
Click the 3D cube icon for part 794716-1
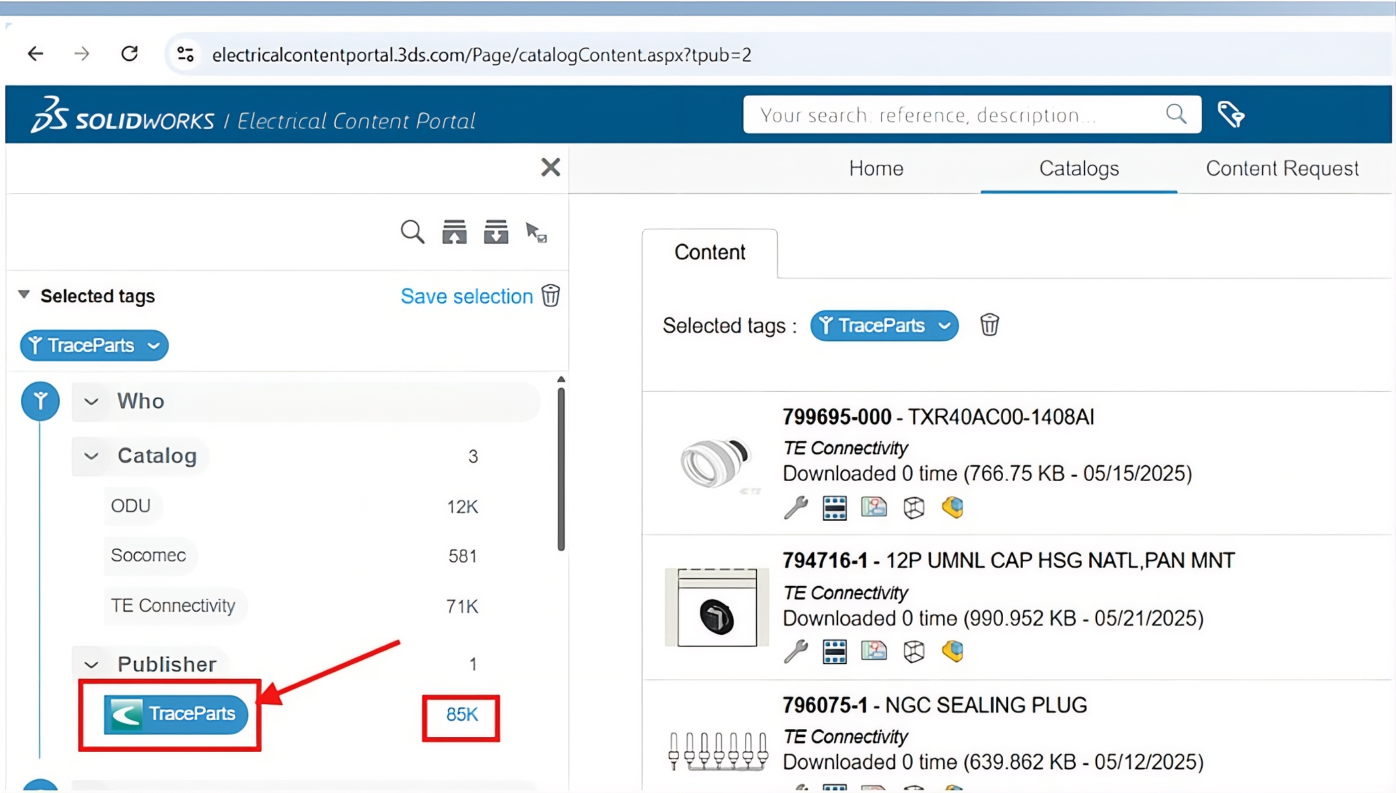(x=914, y=652)
